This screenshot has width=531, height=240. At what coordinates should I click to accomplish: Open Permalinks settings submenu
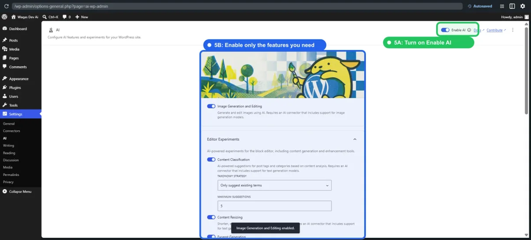(x=11, y=175)
